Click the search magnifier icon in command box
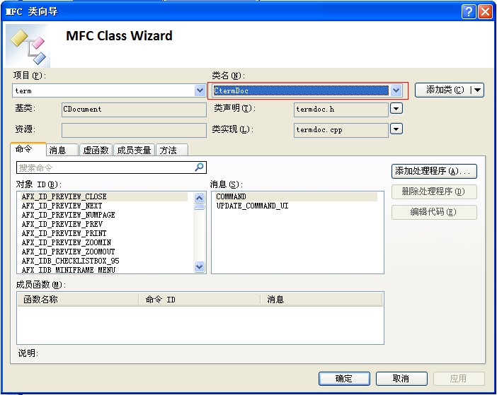The width and height of the screenshot is (497, 395). tap(199, 167)
